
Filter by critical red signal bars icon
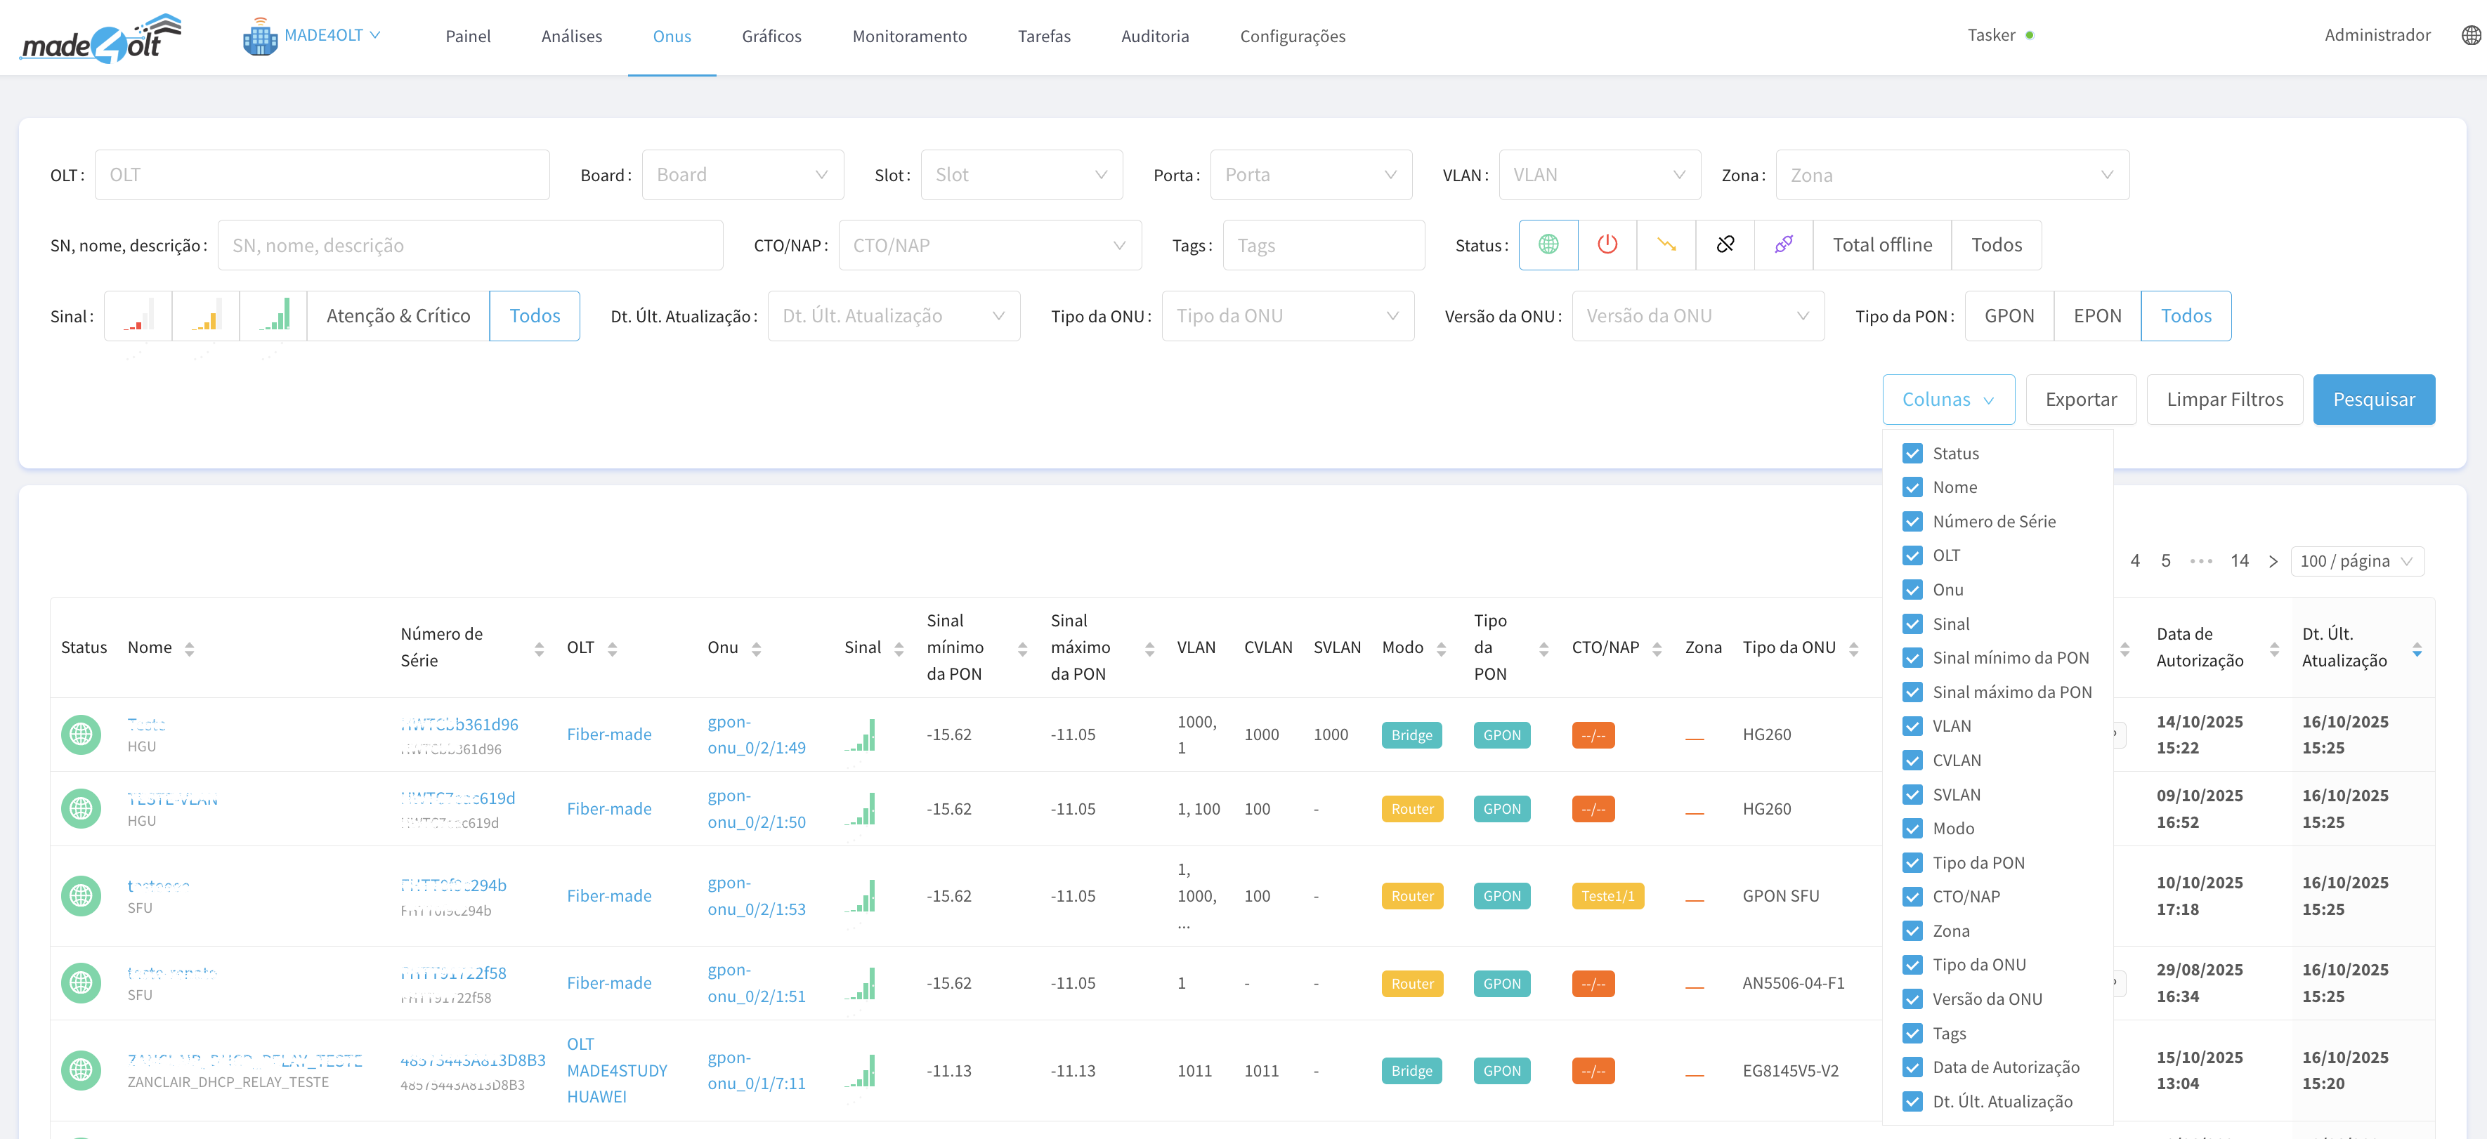(x=138, y=317)
